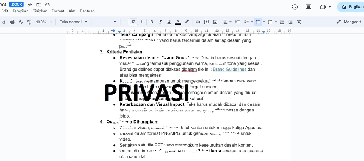This screenshot has height=161, width=364.
Task: Click the Bagikan share button
Action: [x=352, y=7]
